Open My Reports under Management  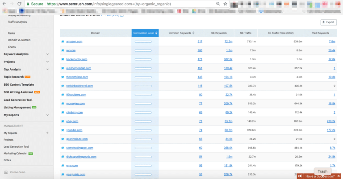10,133
